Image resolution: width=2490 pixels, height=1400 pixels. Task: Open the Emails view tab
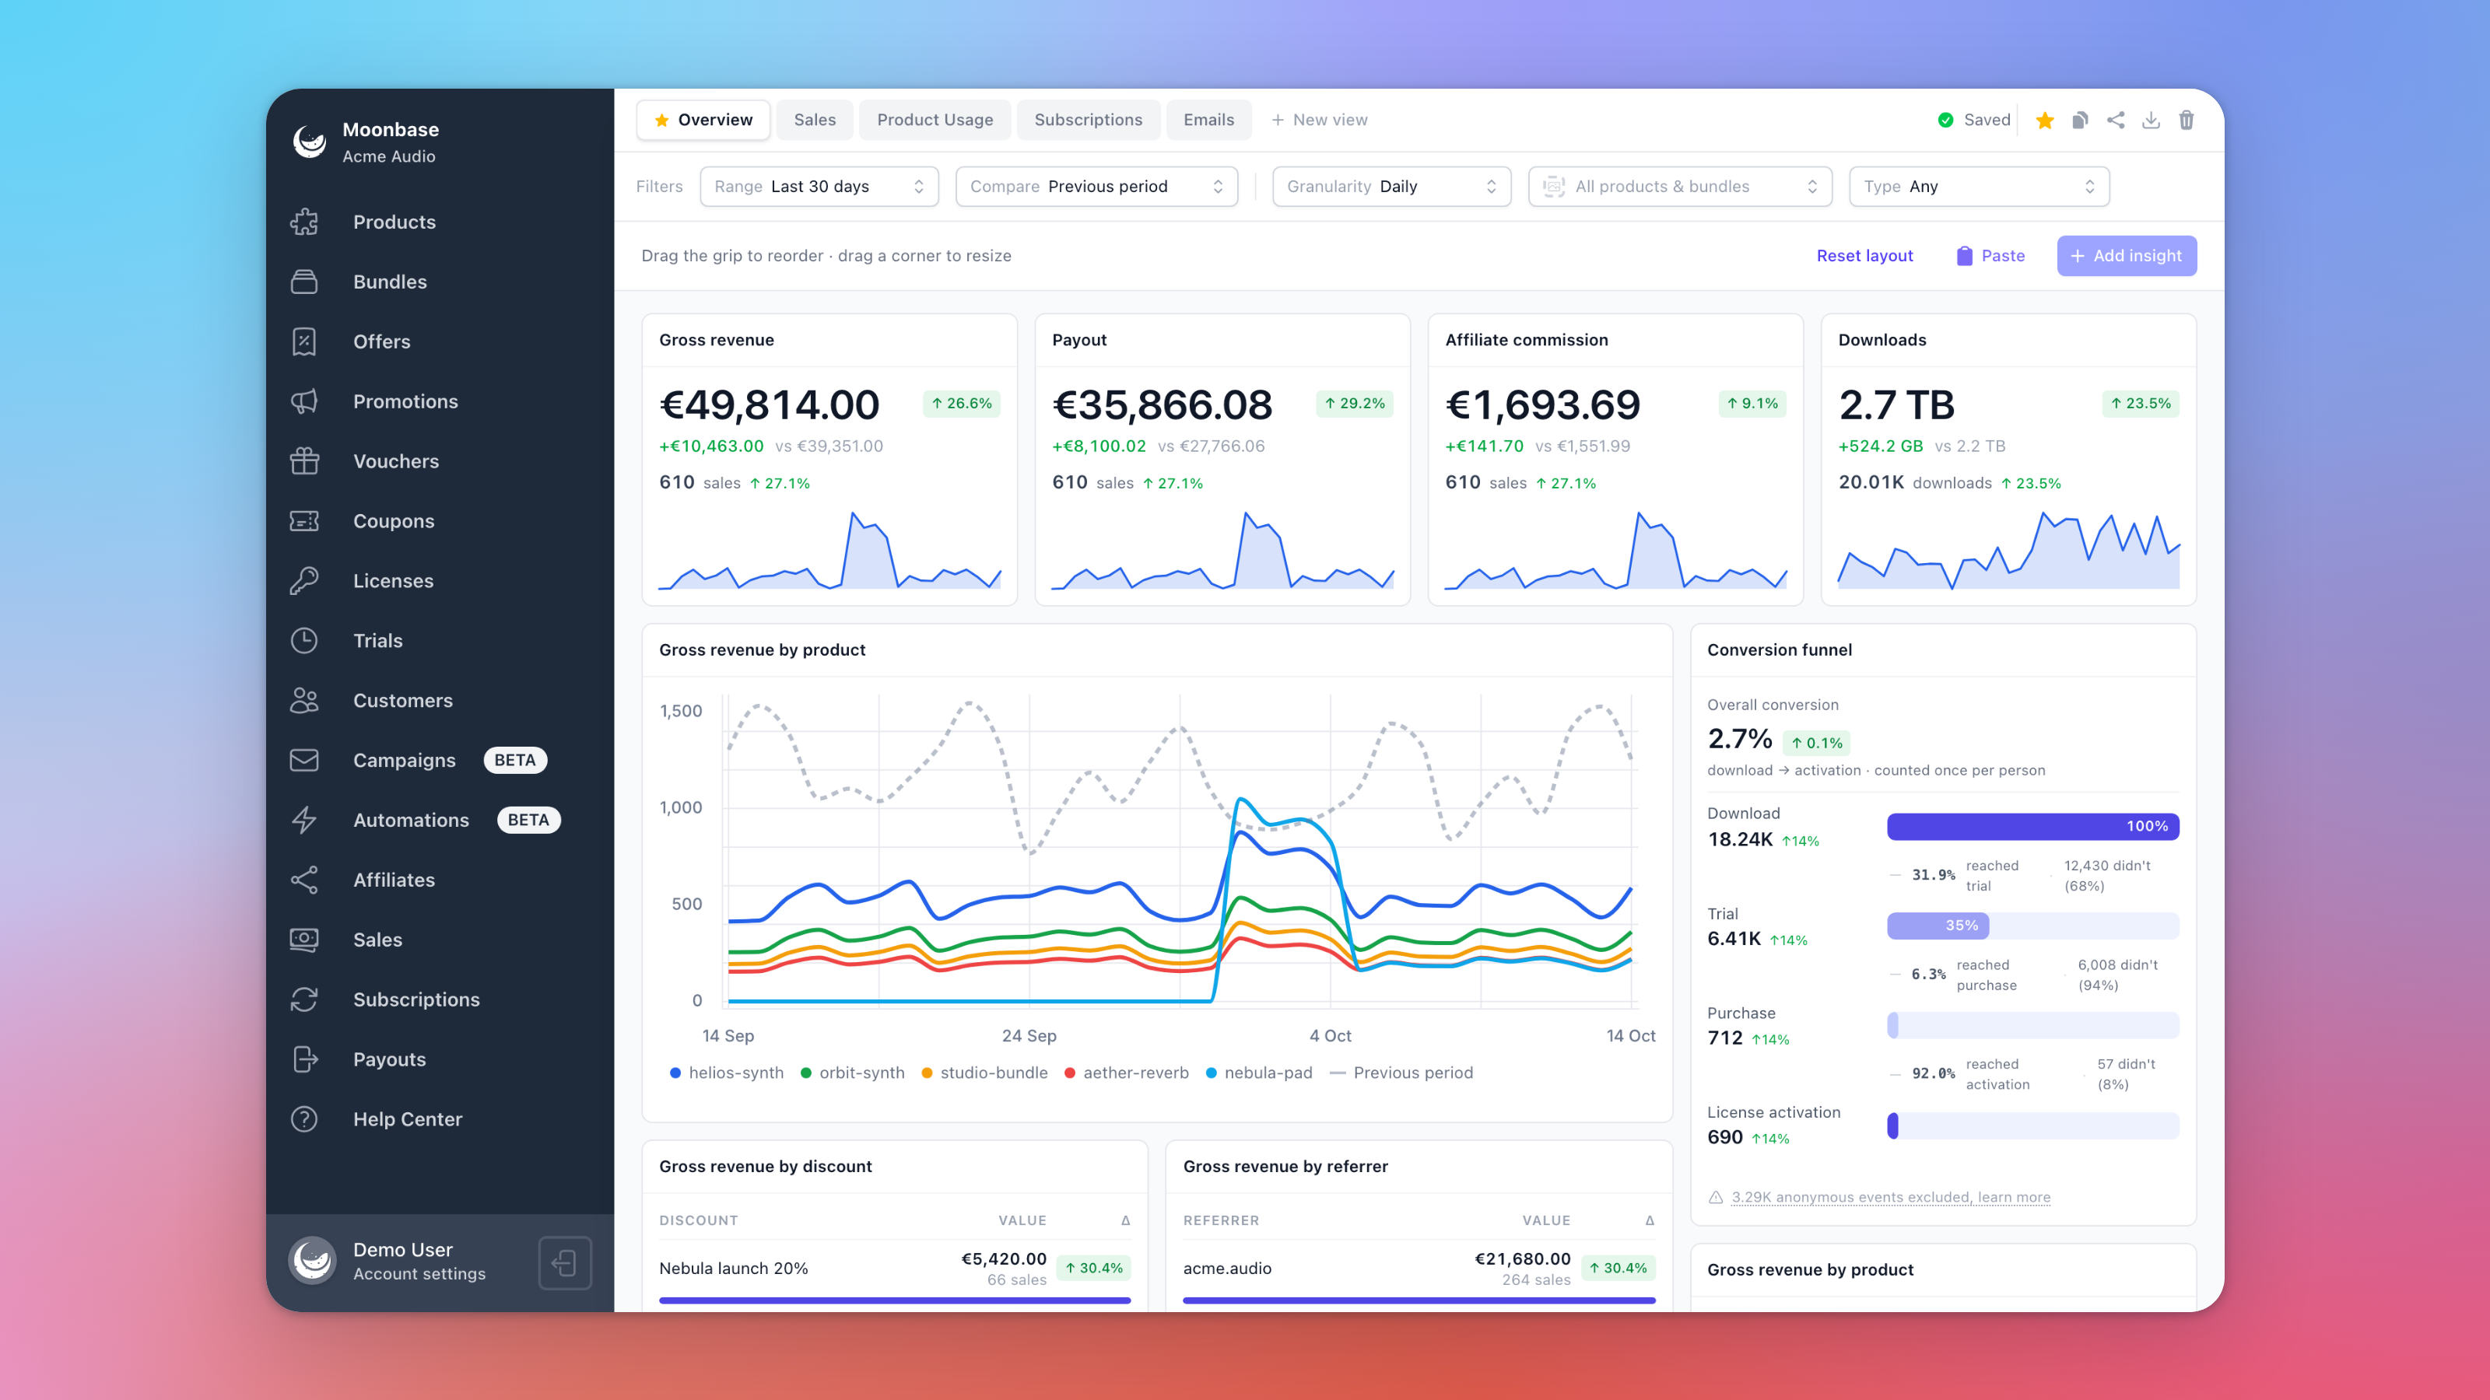[1208, 120]
